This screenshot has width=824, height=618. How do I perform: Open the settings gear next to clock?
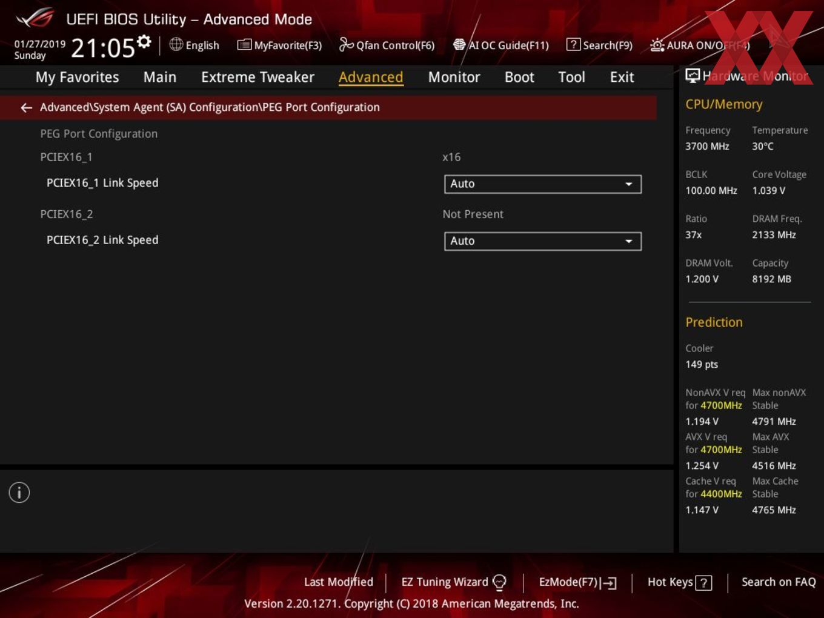144,42
